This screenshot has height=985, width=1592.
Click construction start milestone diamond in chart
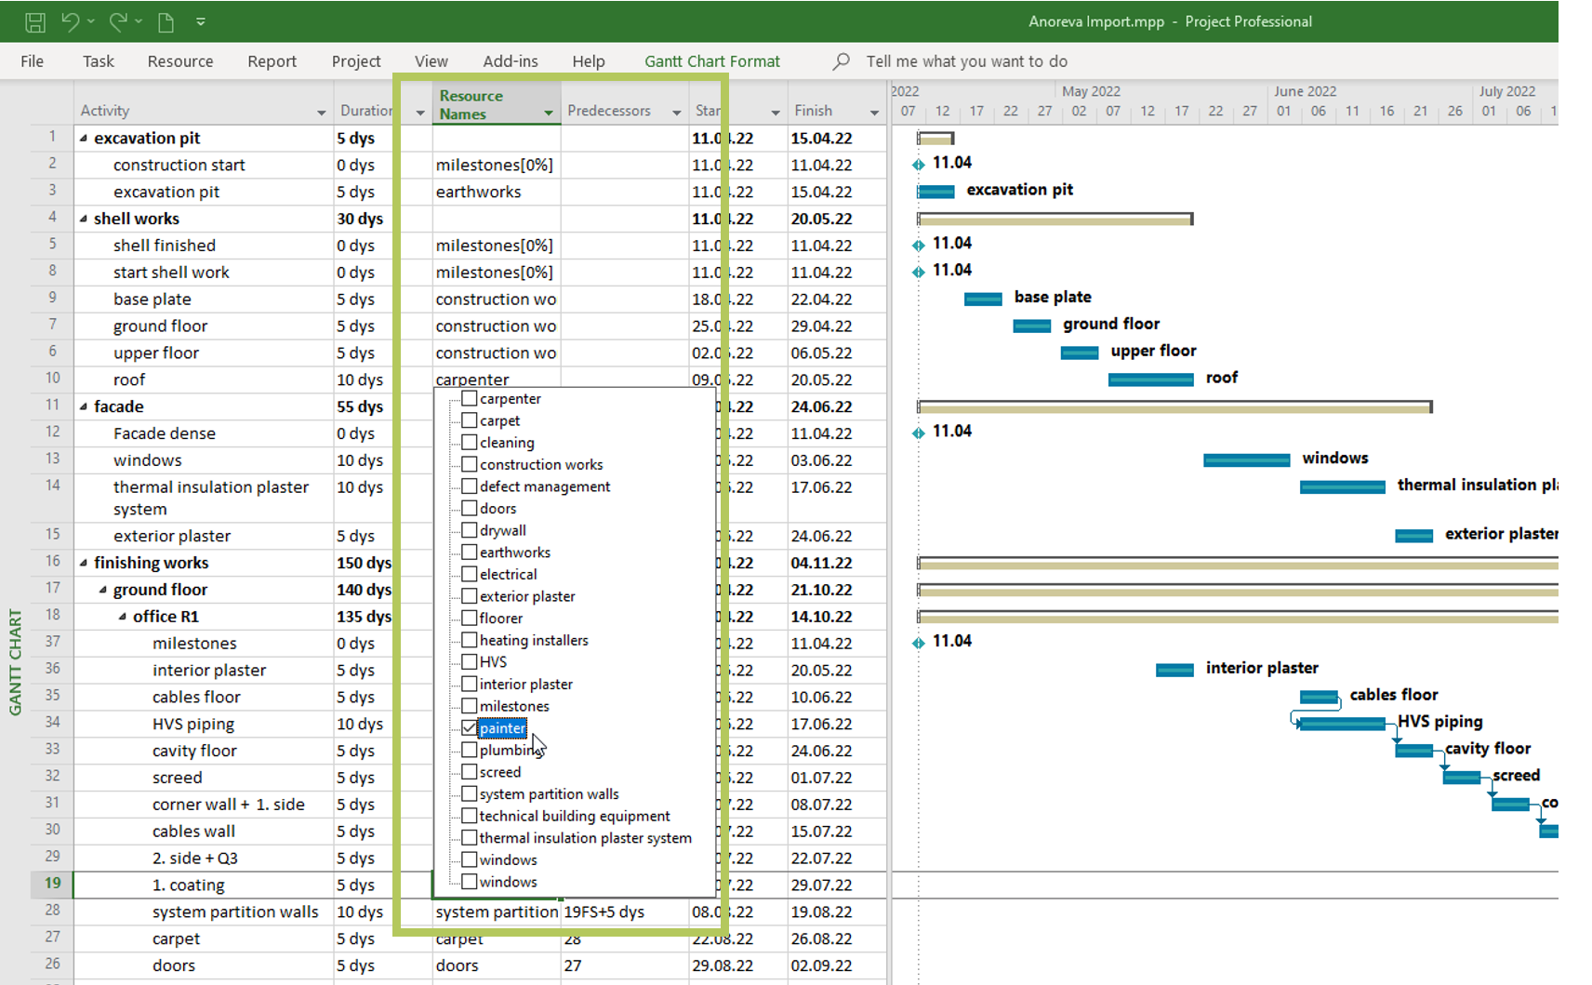pos(918,165)
